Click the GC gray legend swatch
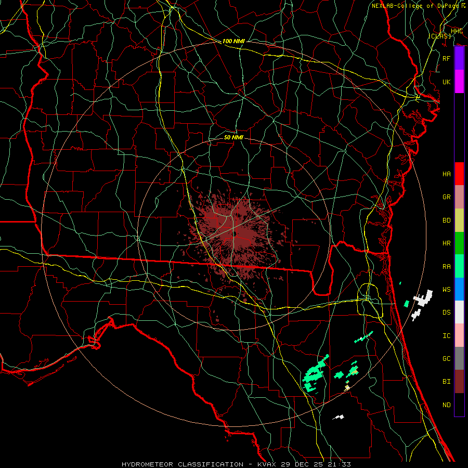This screenshot has width=468, height=468. pos(459,358)
